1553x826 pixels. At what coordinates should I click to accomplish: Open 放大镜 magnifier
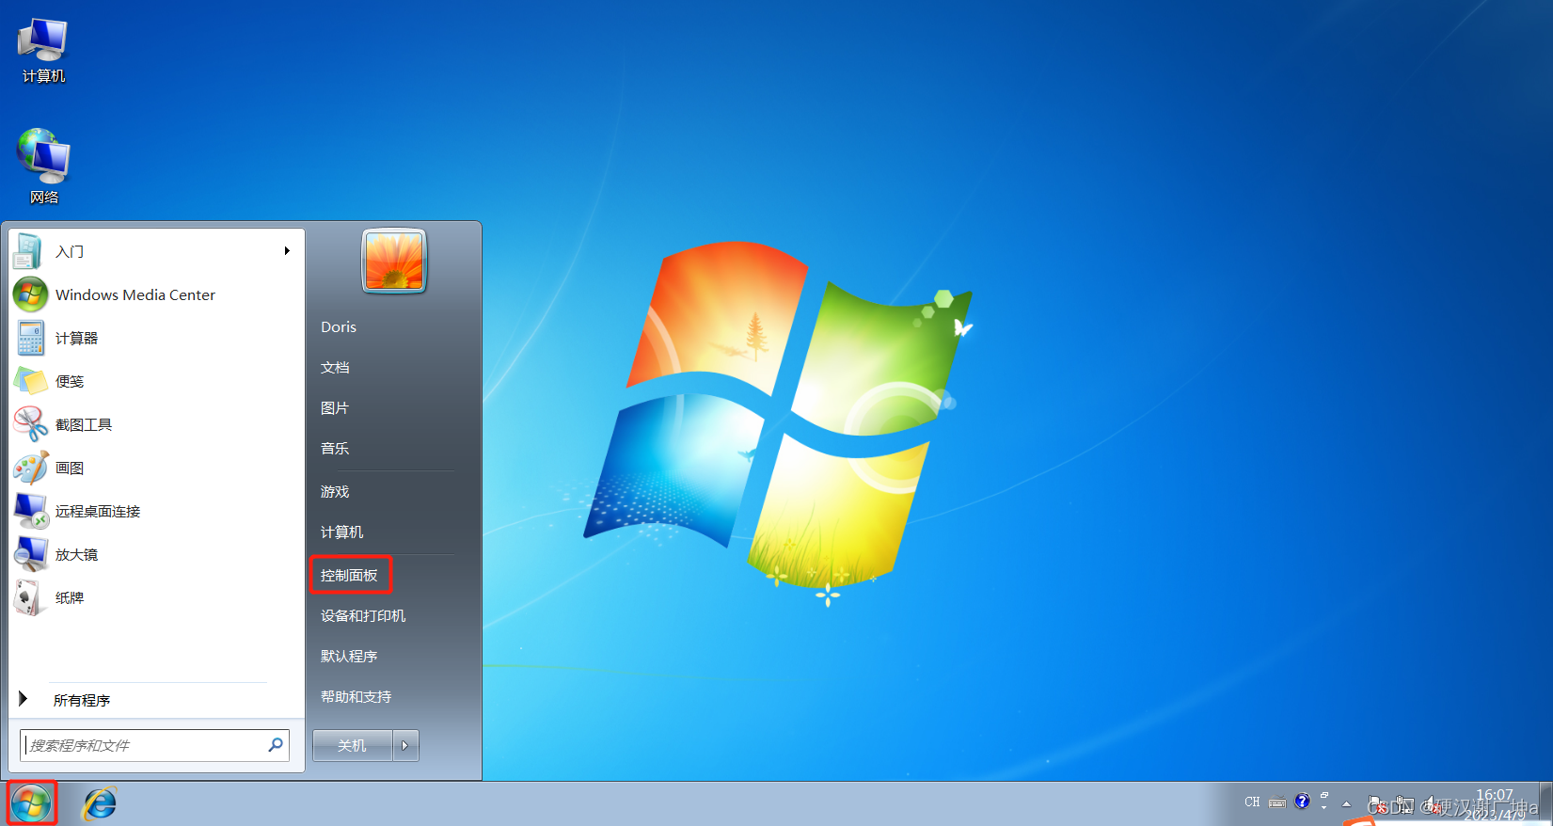(x=156, y=554)
